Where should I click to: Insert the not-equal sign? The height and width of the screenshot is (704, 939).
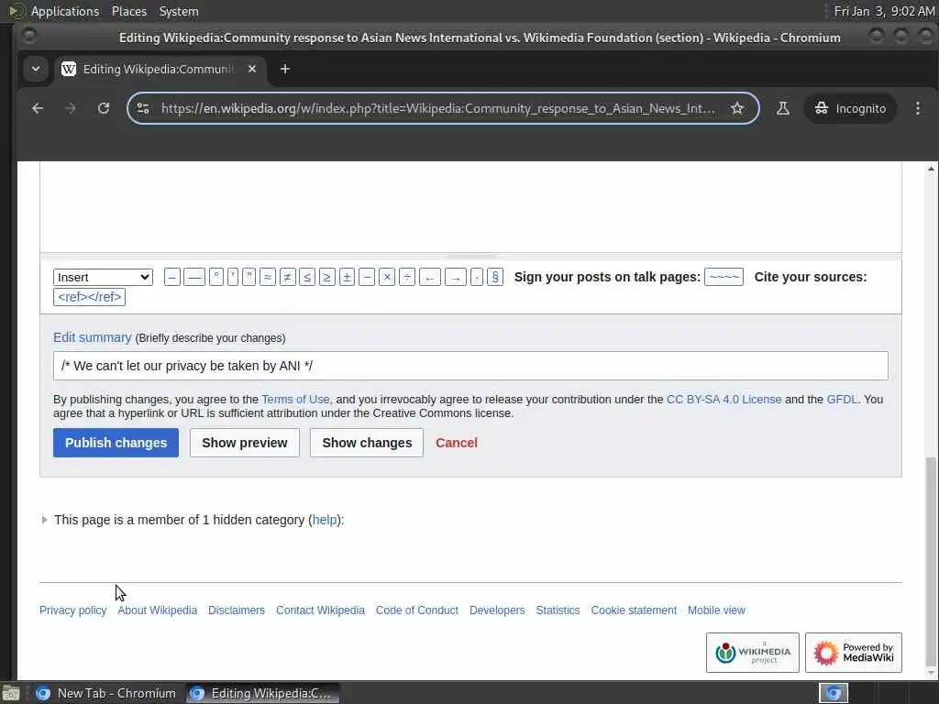click(x=287, y=277)
